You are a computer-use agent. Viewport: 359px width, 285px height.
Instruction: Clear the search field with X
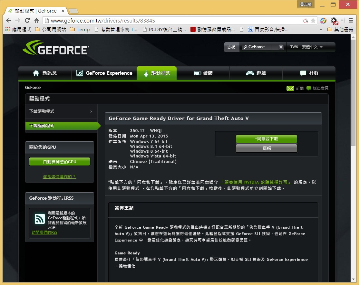[281, 47]
